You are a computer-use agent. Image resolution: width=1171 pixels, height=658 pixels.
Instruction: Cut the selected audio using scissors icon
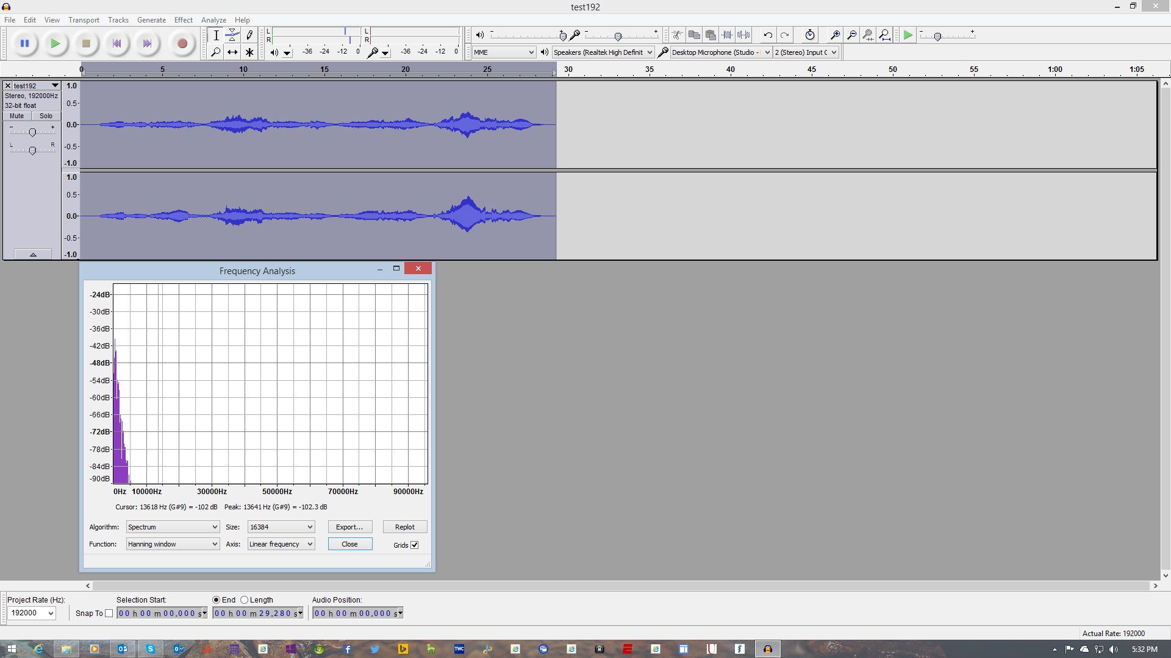pyautogui.click(x=677, y=35)
